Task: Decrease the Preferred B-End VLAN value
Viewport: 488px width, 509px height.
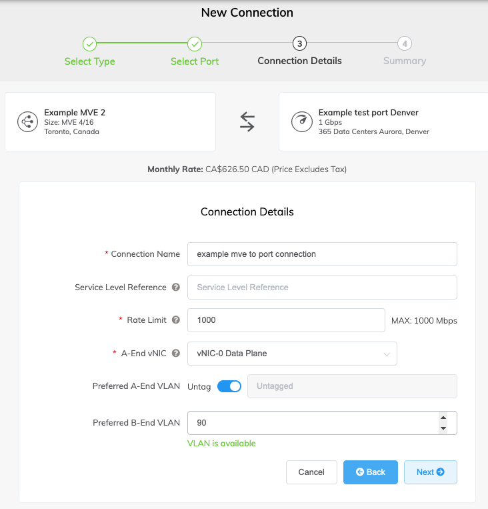Action: 443,428
